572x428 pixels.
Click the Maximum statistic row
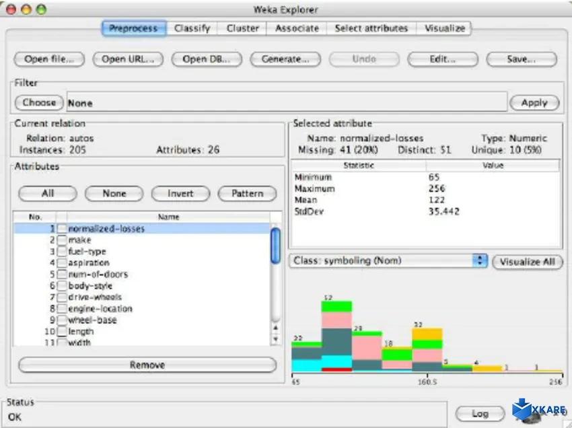pos(425,188)
